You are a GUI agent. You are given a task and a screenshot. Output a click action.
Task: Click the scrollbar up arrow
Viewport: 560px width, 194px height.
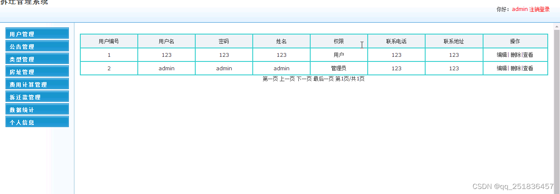click(x=557, y=27)
